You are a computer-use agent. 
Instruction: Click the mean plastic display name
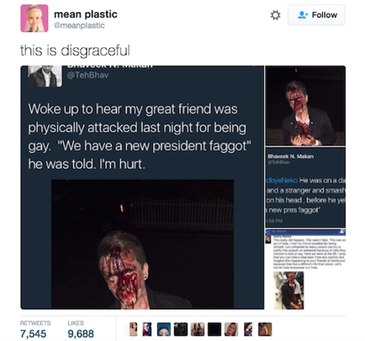tap(86, 14)
